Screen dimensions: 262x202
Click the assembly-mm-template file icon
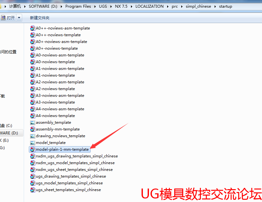click(x=33, y=129)
